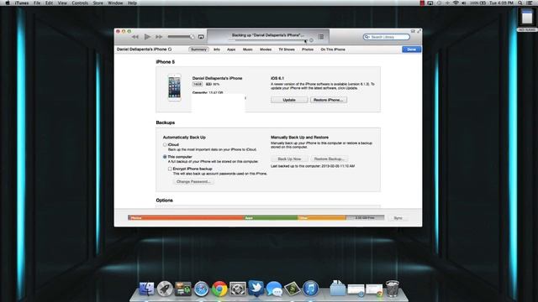Click the Search Library field

[x=387, y=37]
